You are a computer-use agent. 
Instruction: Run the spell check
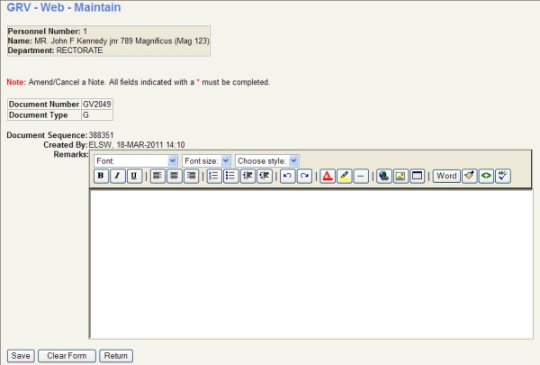503,177
